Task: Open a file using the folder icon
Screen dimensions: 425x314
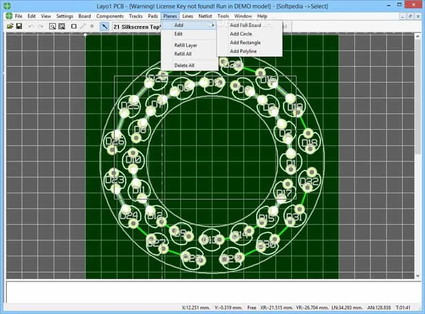Action: click(10, 27)
